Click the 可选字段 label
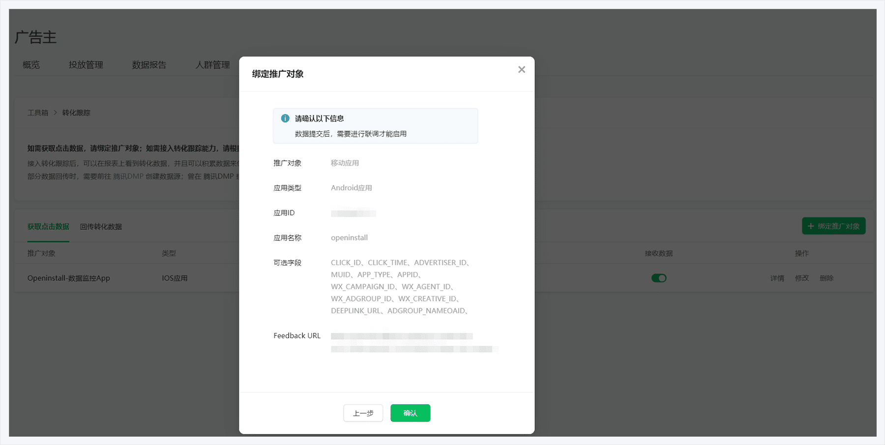 [x=288, y=263]
